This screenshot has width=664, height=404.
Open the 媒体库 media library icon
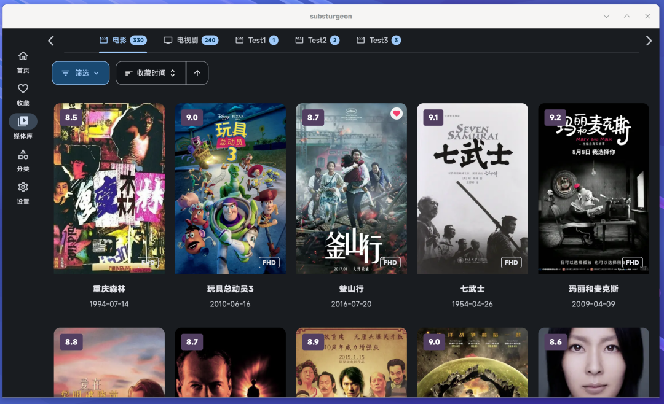click(23, 121)
